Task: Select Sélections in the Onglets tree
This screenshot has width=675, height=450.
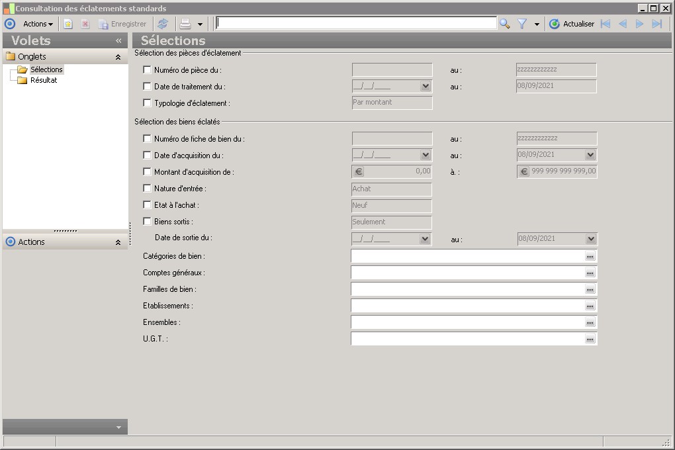Action: 46,69
